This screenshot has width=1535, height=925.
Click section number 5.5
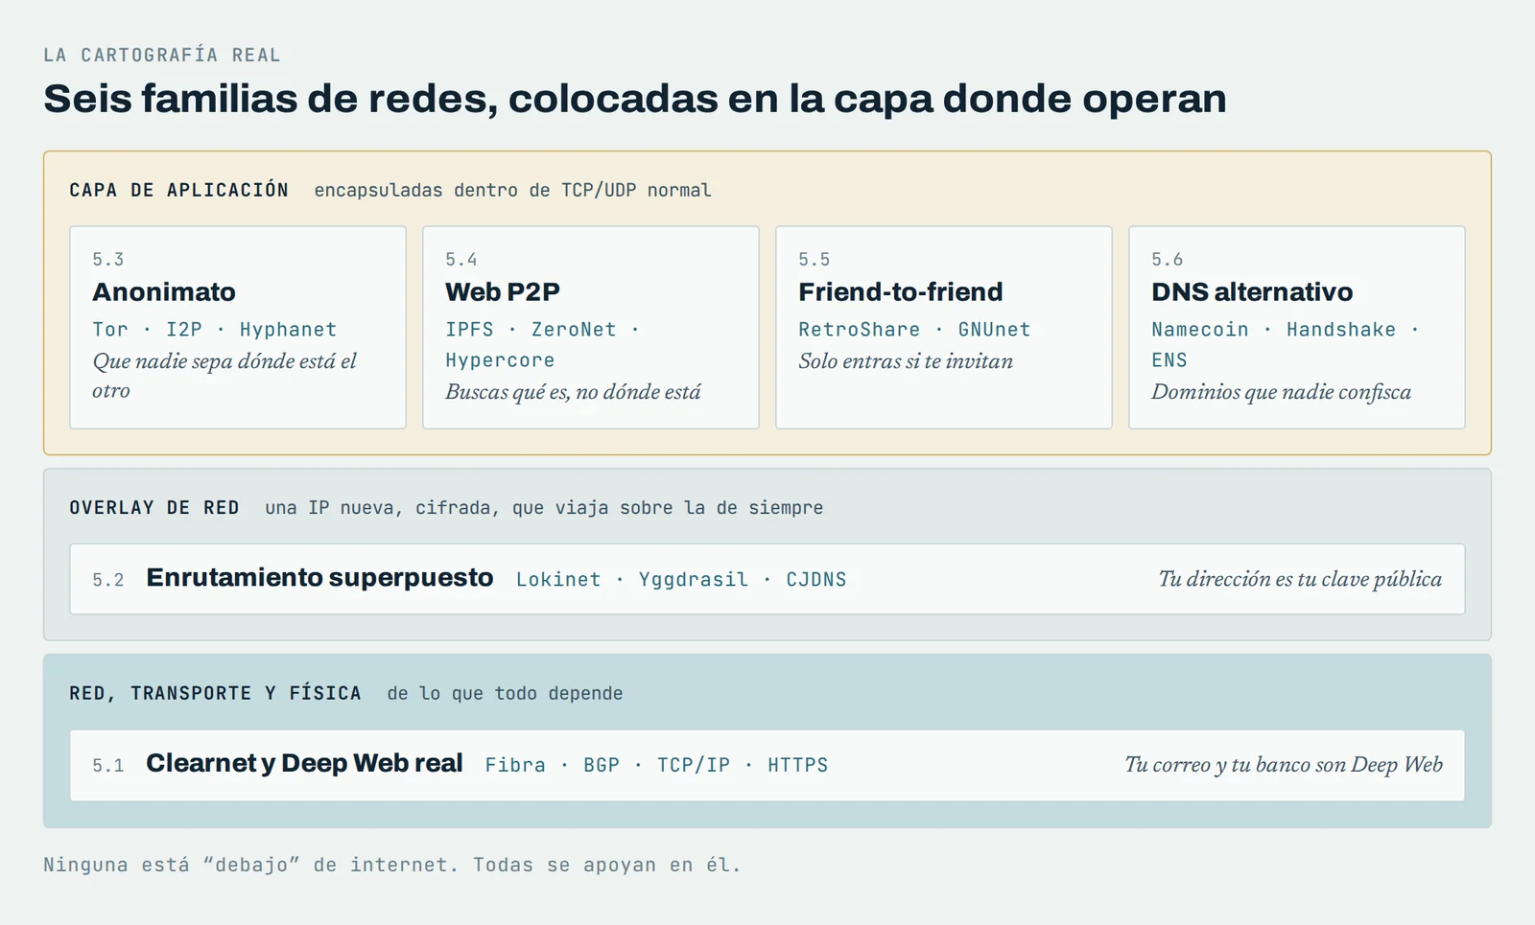point(815,260)
